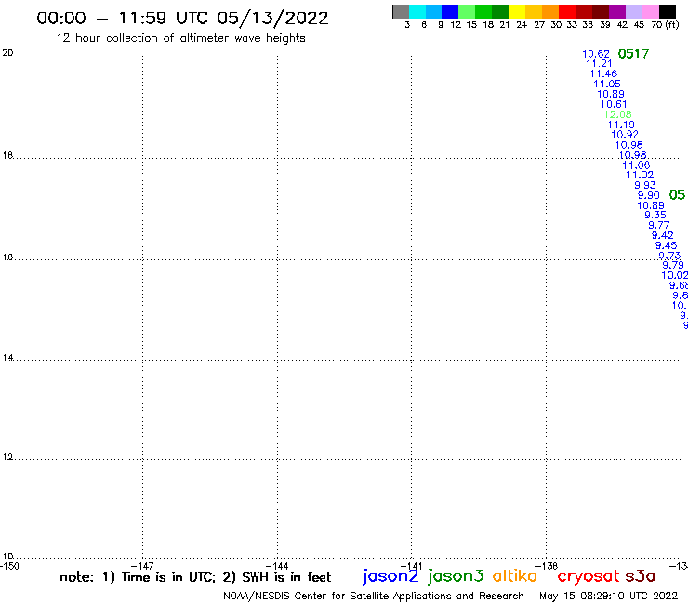688x604 pixels.
Task: Click the cyan swatch in the wave-height legend
Action: pos(417,11)
